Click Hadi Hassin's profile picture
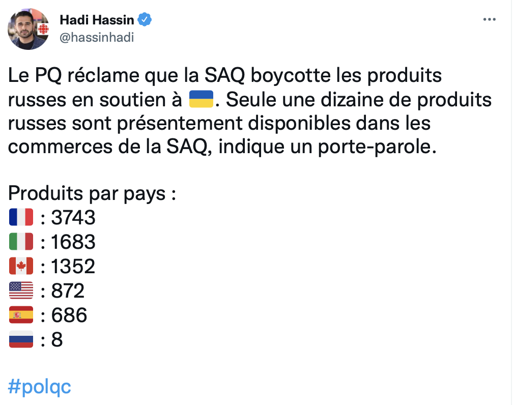514x405 pixels. pyautogui.click(x=28, y=29)
